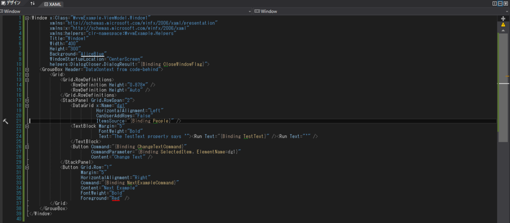Click Content="Change Text" attribute
510x223 pixels.
[119, 157]
